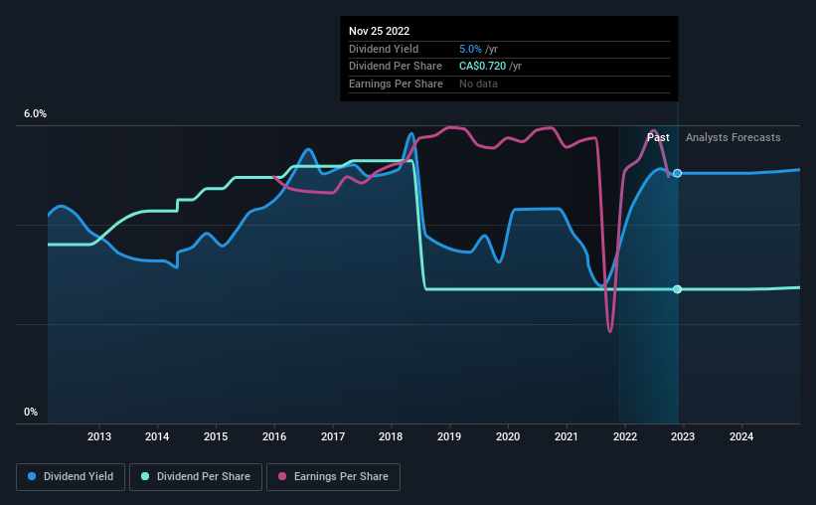This screenshot has width=816, height=505.
Task: Click the blue Dividend Yield data point marker
Action: (677, 173)
